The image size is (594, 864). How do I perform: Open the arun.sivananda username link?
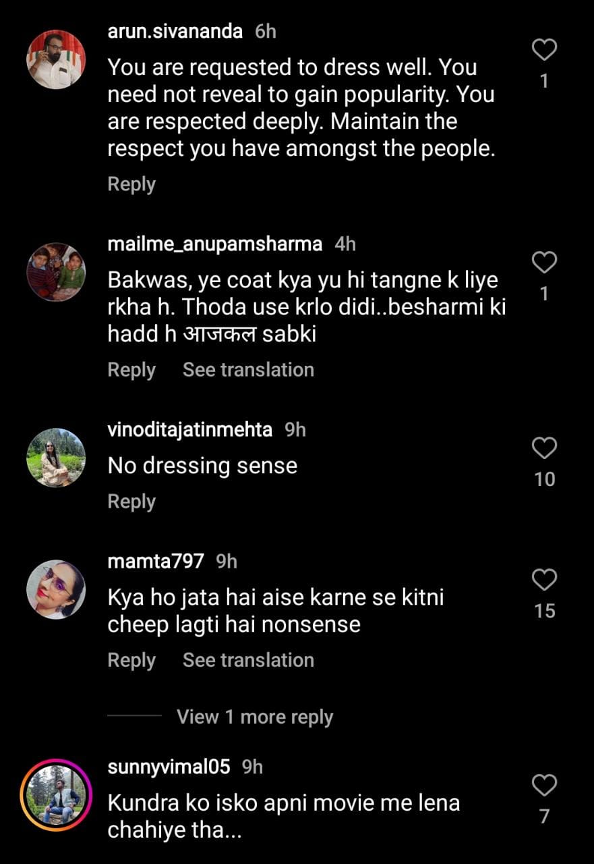tap(175, 31)
